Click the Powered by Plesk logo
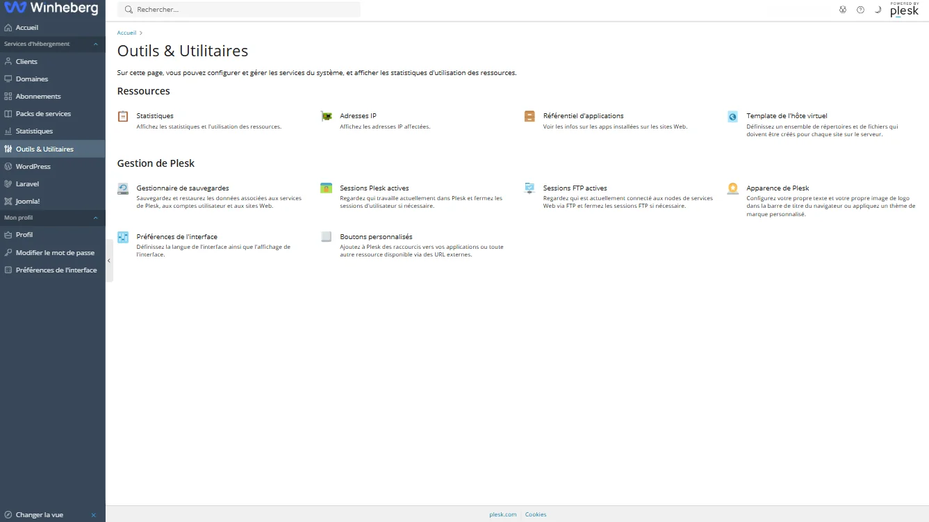 tap(904, 10)
